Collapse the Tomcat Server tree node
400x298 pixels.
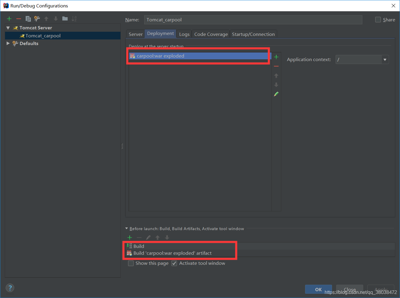(8, 28)
